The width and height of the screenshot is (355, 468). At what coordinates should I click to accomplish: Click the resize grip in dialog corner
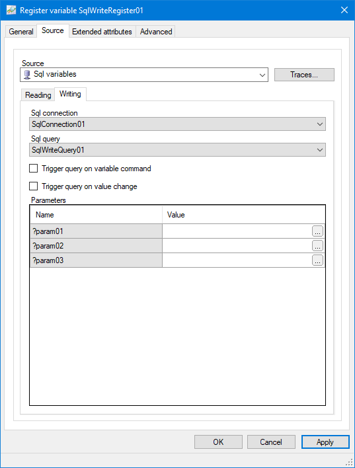[349, 463]
